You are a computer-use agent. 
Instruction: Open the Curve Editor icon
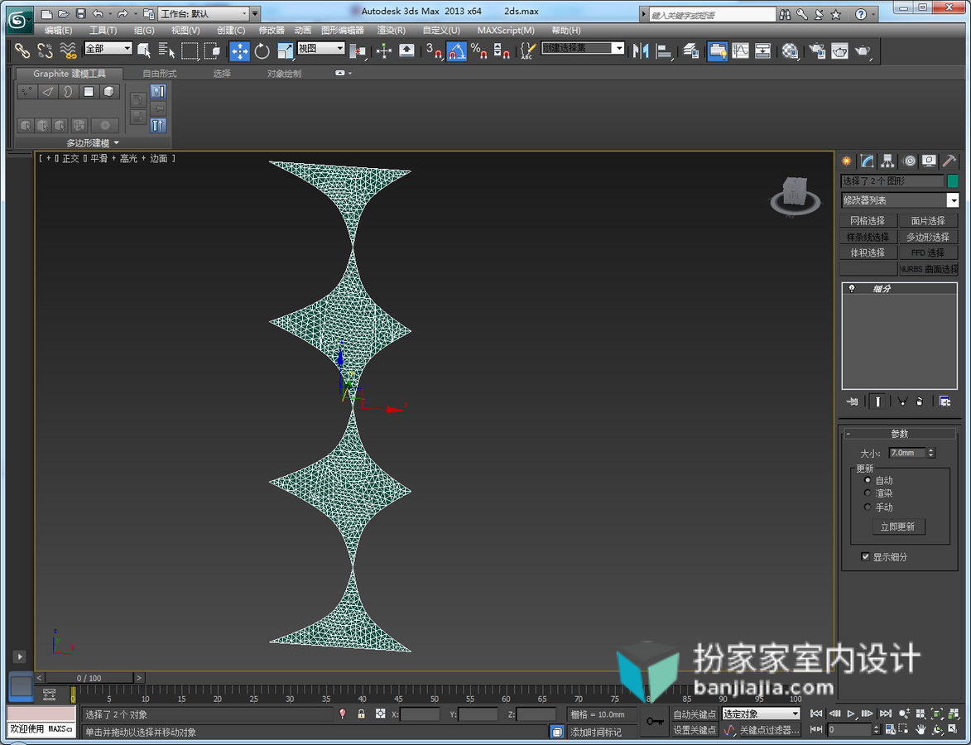click(x=741, y=50)
